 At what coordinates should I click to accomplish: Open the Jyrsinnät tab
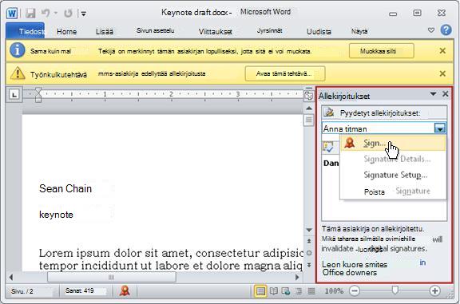coord(269,30)
